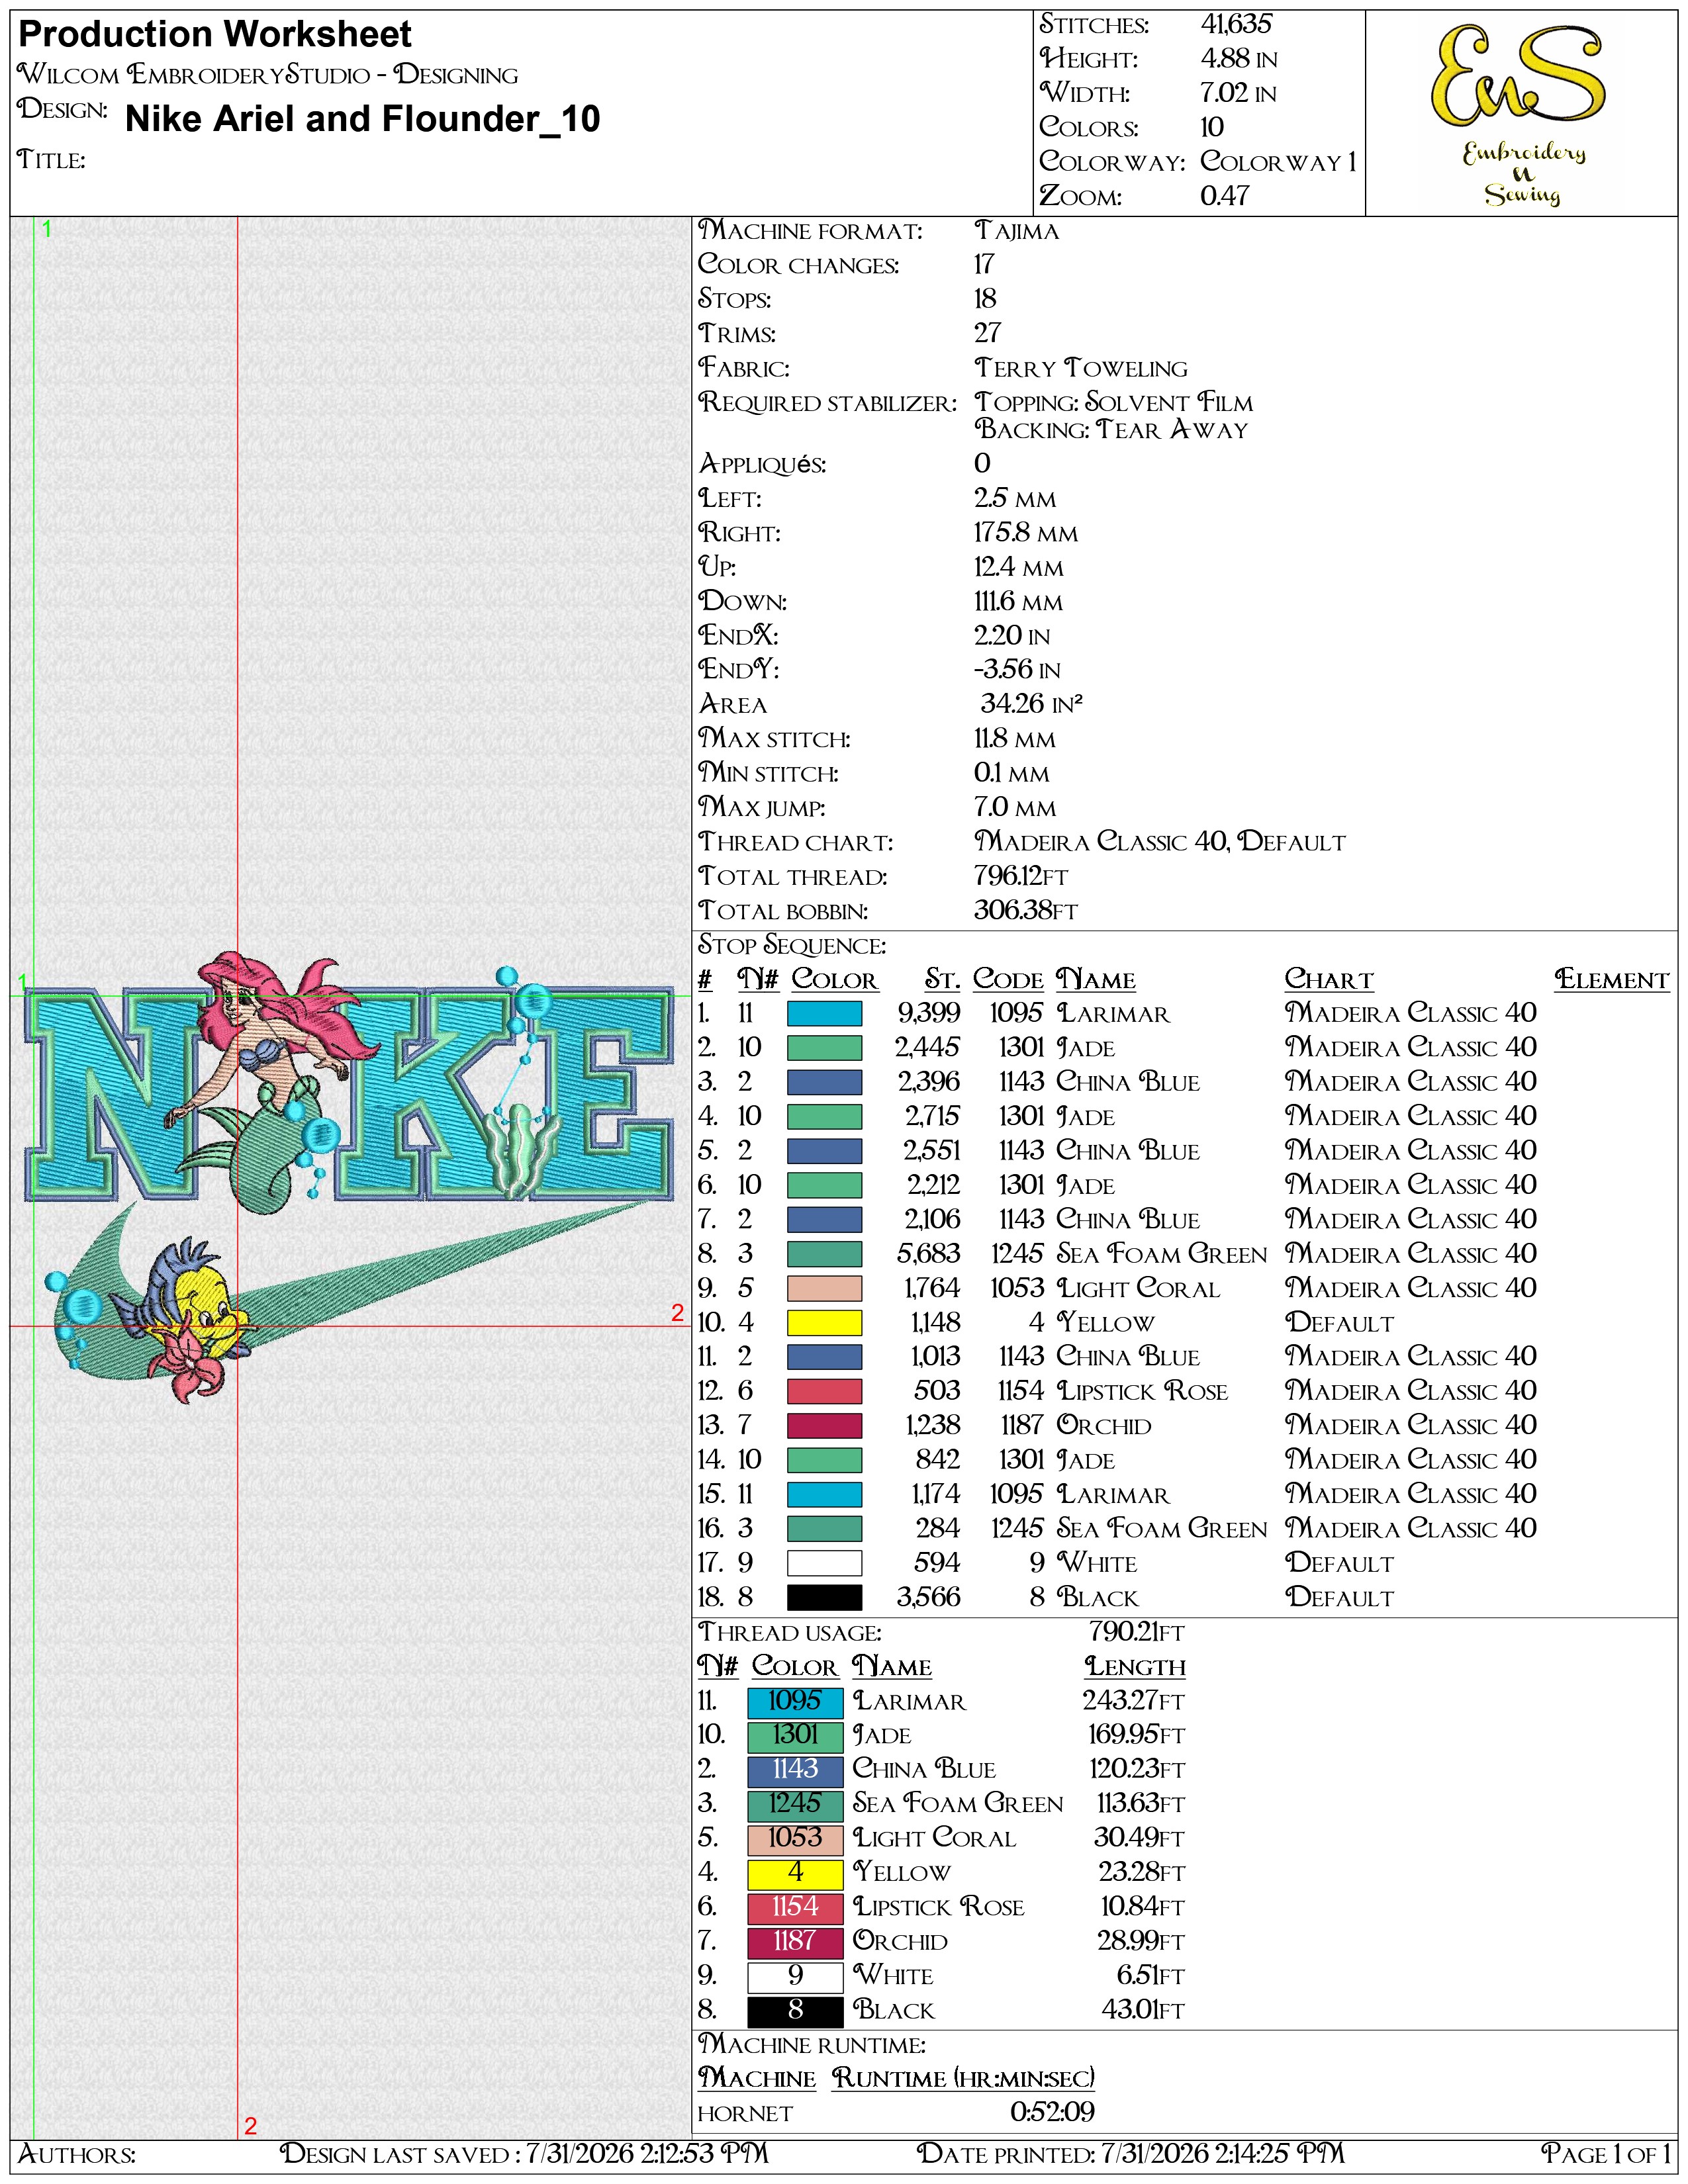Click the White swatch in stop row 17
This screenshot has height=2184, width=1688.
(824, 1563)
